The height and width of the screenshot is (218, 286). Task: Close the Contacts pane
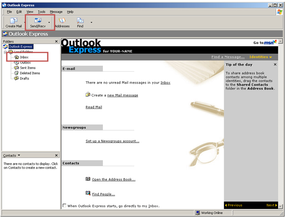click(56, 155)
